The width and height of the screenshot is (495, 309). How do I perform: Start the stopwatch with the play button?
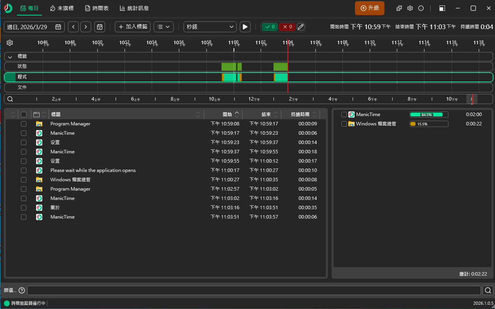245,27
